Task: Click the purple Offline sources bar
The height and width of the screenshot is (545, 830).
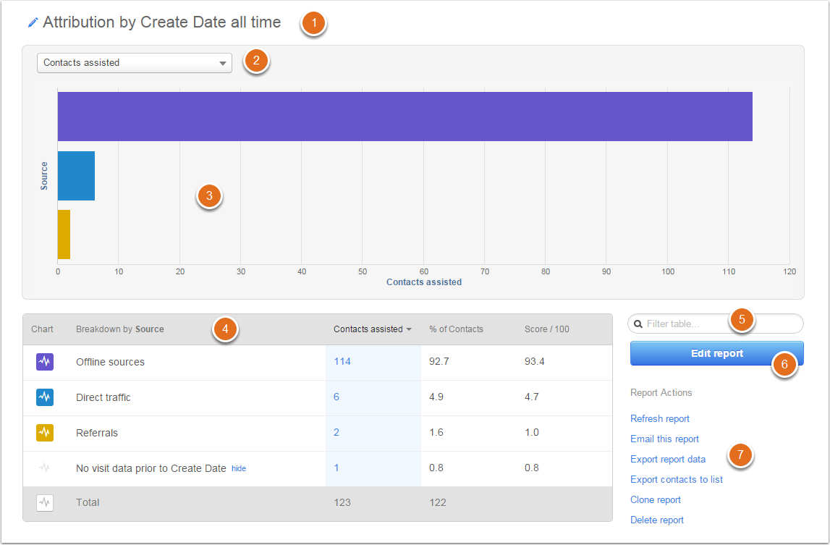Action: tap(405, 117)
